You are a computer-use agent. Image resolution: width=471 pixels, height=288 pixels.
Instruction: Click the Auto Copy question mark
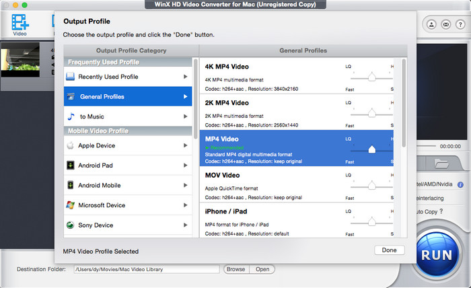pos(441,211)
